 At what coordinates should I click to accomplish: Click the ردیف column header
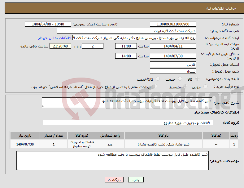point(234,136)
